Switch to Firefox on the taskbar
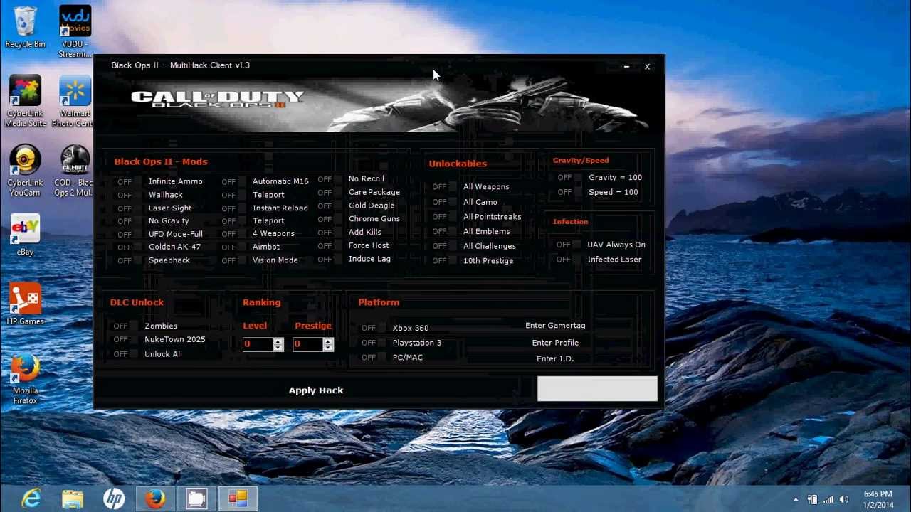The width and height of the screenshot is (911, 512). coord(155,499)
